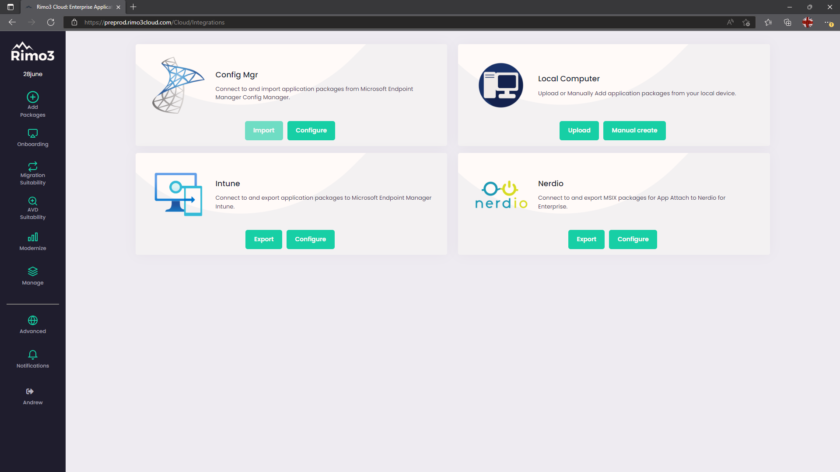This screenshot has height=472, width=840.
Task: Open the Onboarding sidebar icon
Action: tap(33, 137)
